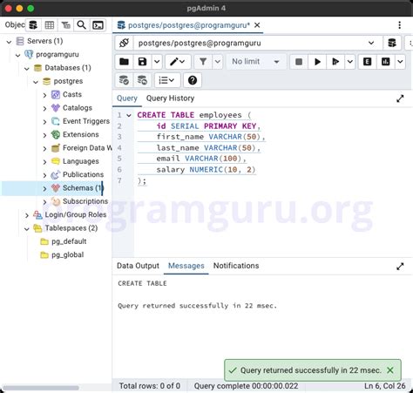Click the horizontal scrollbar in Object Explorer
The width and height of the screenshot is (413, 393).
(41, 388)
